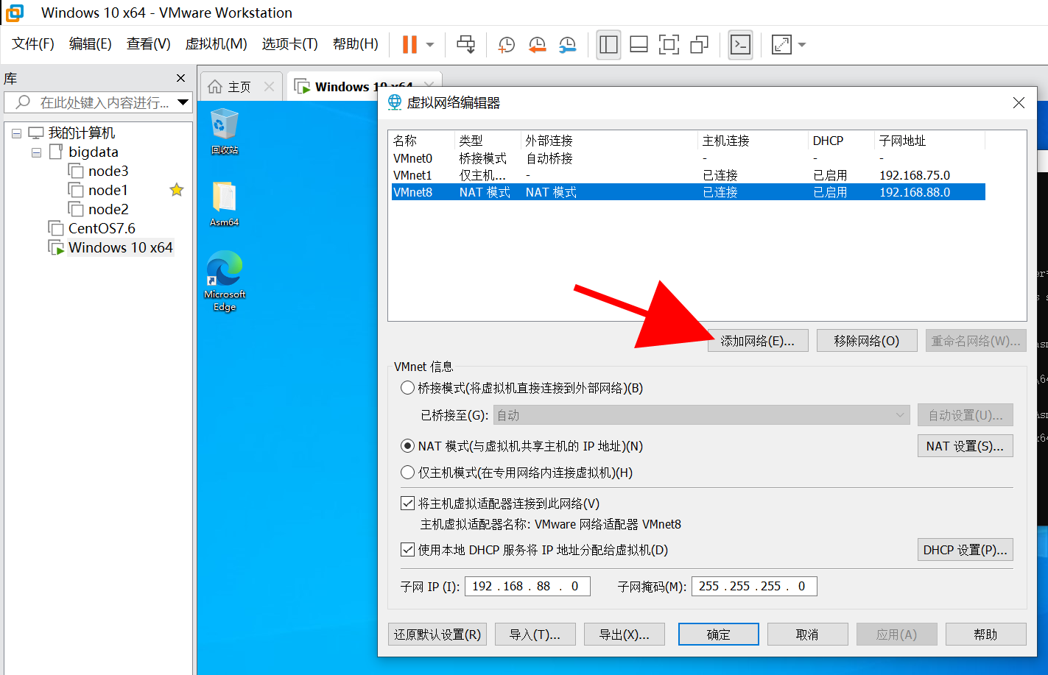Select node3 in the library tree
Image resolution: width=1048 pixels, height=675 pixels.
pyautogui.click(x=108, y=171)
